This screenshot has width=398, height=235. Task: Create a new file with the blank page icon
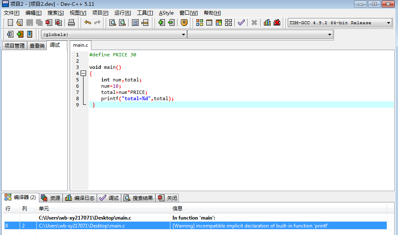pyautogui.click(x=10, y=23)
